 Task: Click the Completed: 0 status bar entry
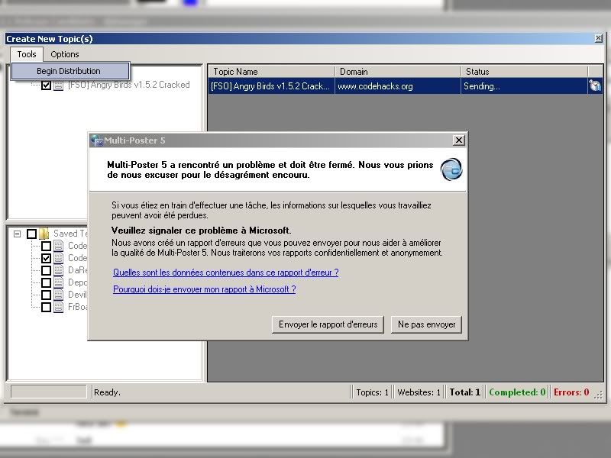click(517, 392)
